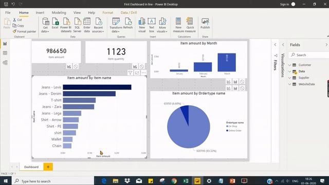Import data from Excel
The height and width of the screenshot is (185, 329).
(x=55, y=23)
